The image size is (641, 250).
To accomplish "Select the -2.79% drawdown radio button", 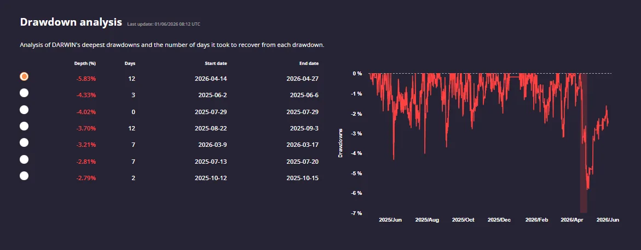I will click(24, 176).
